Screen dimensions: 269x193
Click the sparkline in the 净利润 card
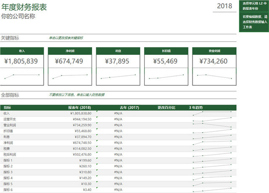click(70, 77)
